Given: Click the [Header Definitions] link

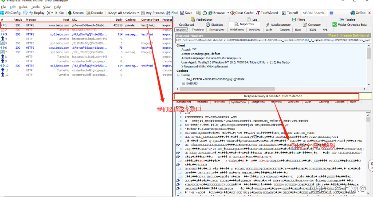Looking at the screenshot, I should pos(355,35).
